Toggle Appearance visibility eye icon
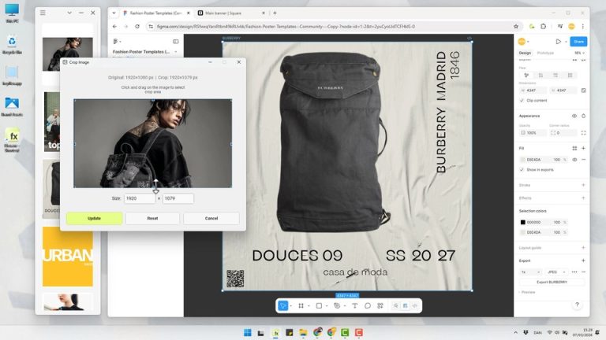 coord(574,116)
